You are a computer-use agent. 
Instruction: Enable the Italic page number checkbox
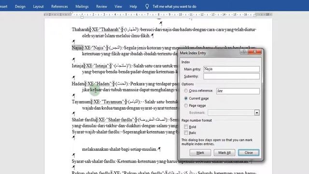186,132
